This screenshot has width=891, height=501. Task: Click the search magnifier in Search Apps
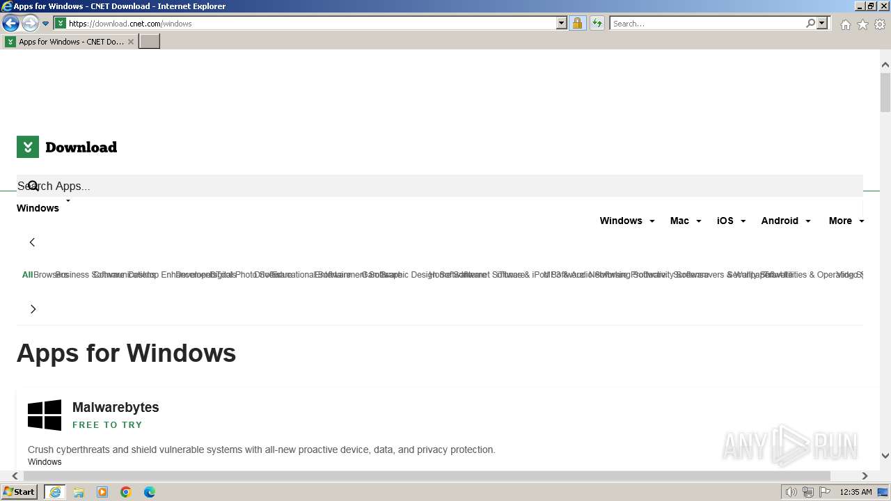point(33,186)
